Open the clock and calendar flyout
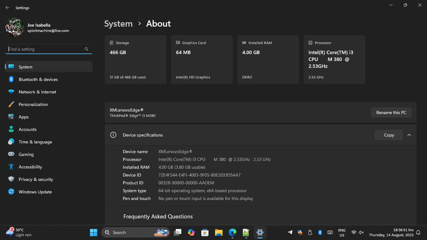Viewport: 427px width, 240px height. click(391, 232)
